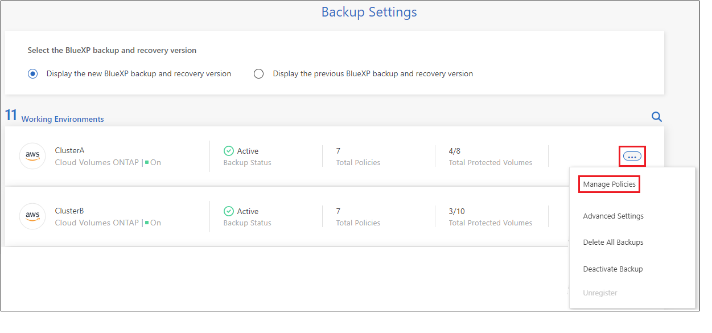Open Advanced Settings from the menu

[613, 216]
